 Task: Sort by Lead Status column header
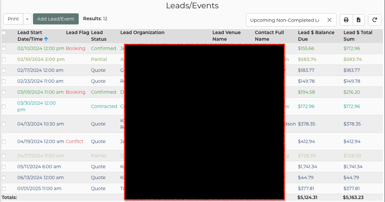97,36
